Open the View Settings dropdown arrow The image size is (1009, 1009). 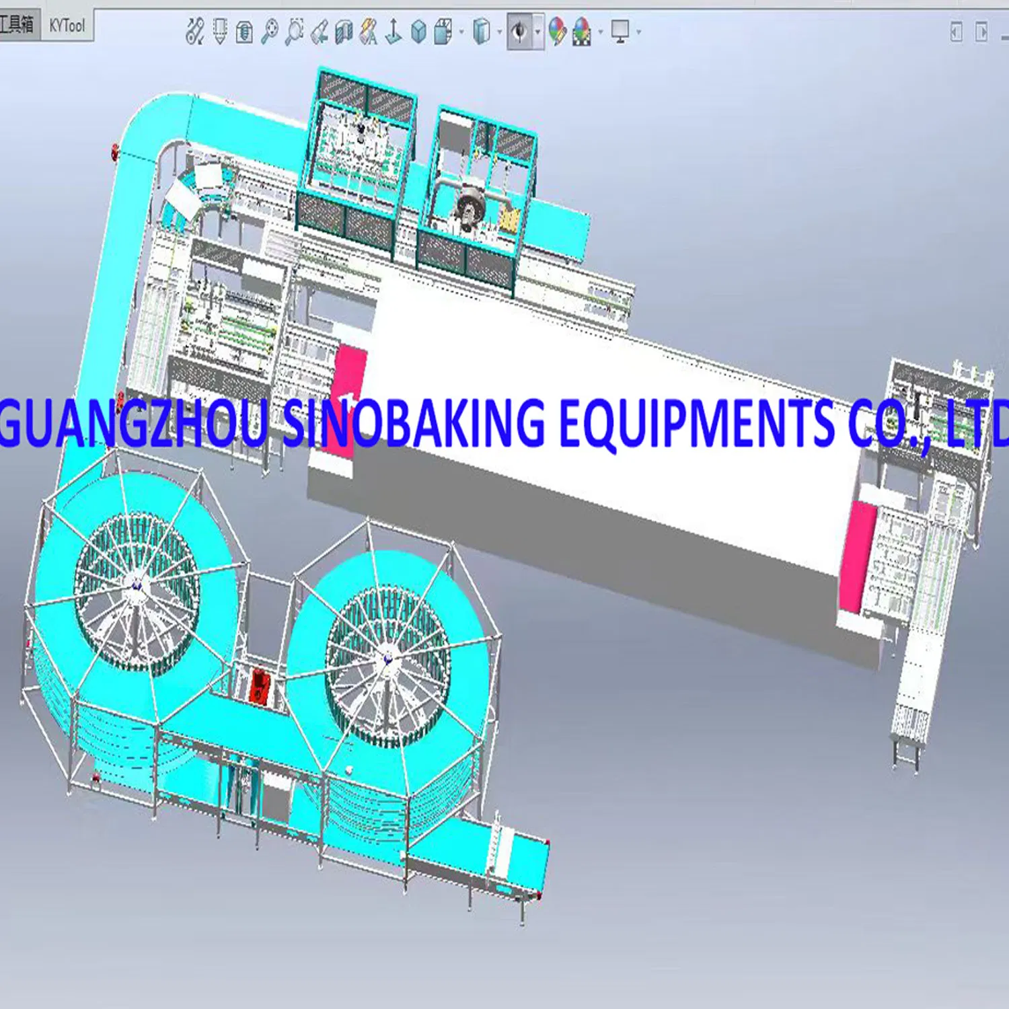click(x=638, y=32)
